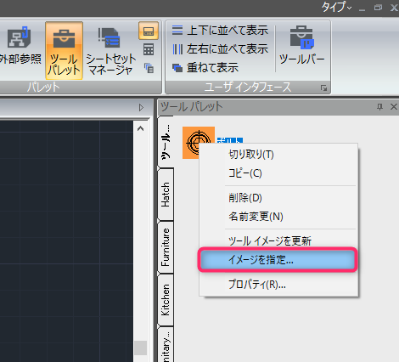
Task: Open プロパティ(R)... from context menu
Action: [x=278, y=285]
